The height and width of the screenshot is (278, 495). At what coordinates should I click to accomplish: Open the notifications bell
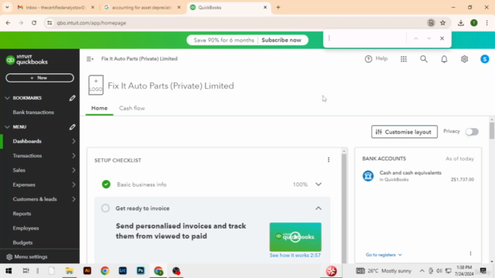point(444,59)
